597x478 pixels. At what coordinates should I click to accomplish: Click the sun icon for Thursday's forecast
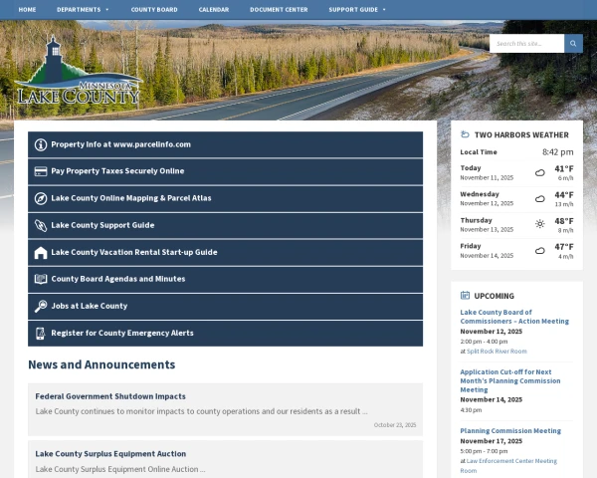click(x=540, y=224)
